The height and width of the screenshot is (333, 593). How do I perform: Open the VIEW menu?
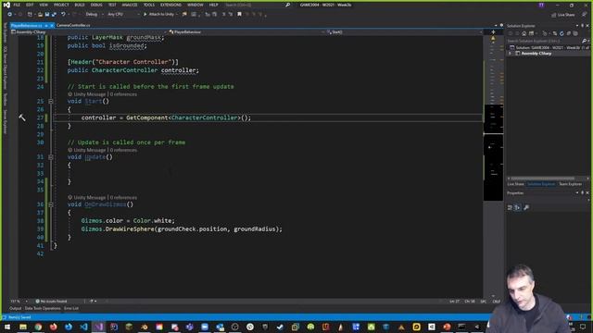[x=44, y=5]
